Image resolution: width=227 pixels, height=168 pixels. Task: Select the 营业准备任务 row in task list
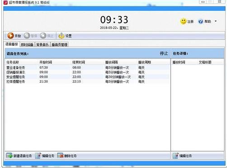tap(87, 67)
